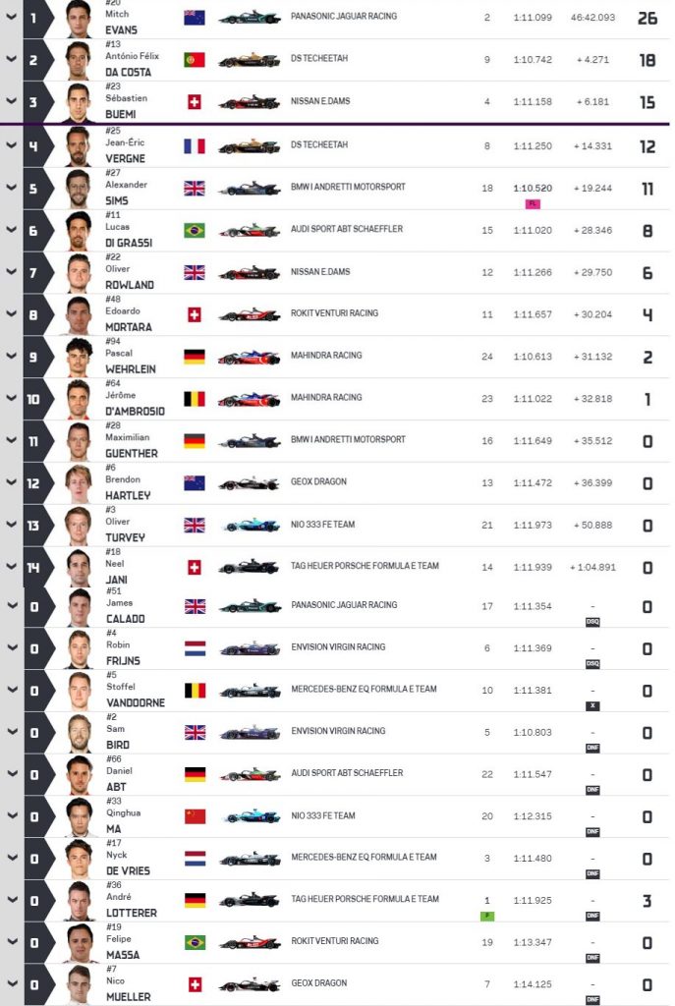Click the Brazil flag next to Felipe Massa

coord(196,942)
